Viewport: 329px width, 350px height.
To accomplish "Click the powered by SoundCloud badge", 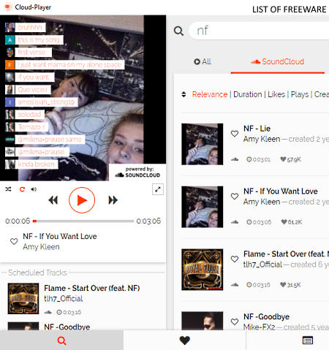I will (137, 172).
